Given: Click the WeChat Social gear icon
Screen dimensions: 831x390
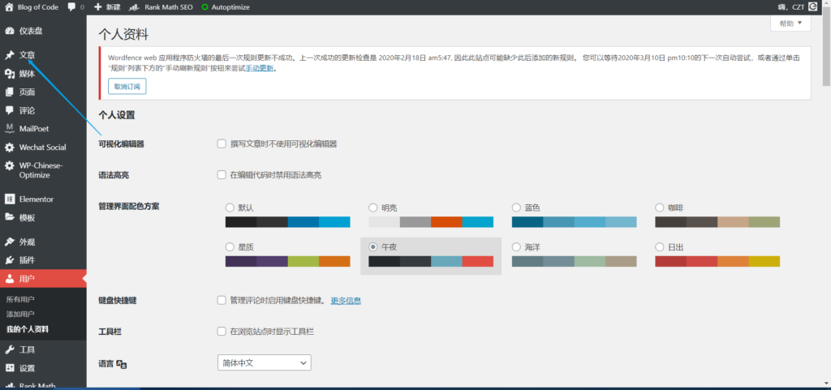Looking at the screenshot, I should click(x=10, y=148).
